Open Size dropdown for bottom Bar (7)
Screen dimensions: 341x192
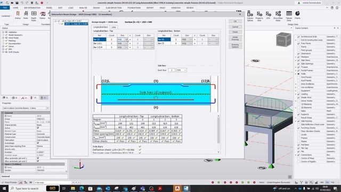click(x=191, y=43)
